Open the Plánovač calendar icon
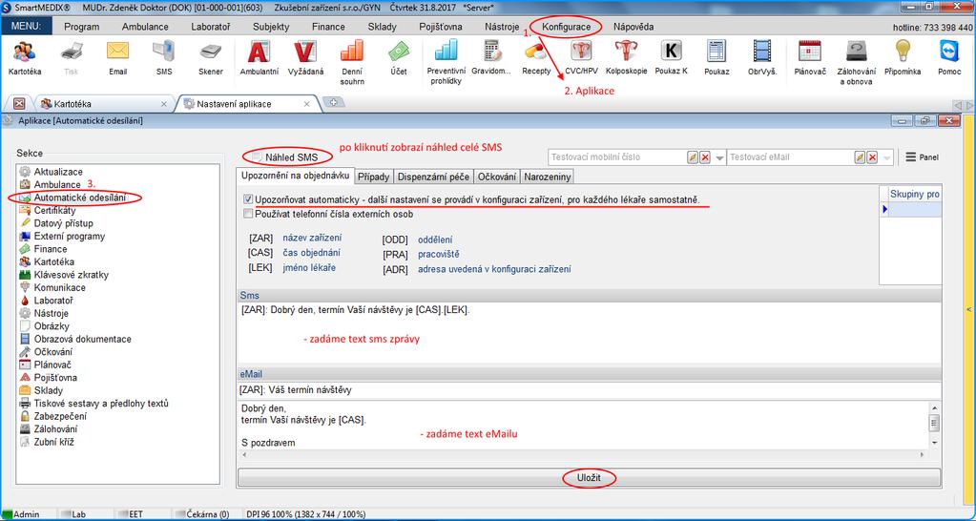 (810, 58)
